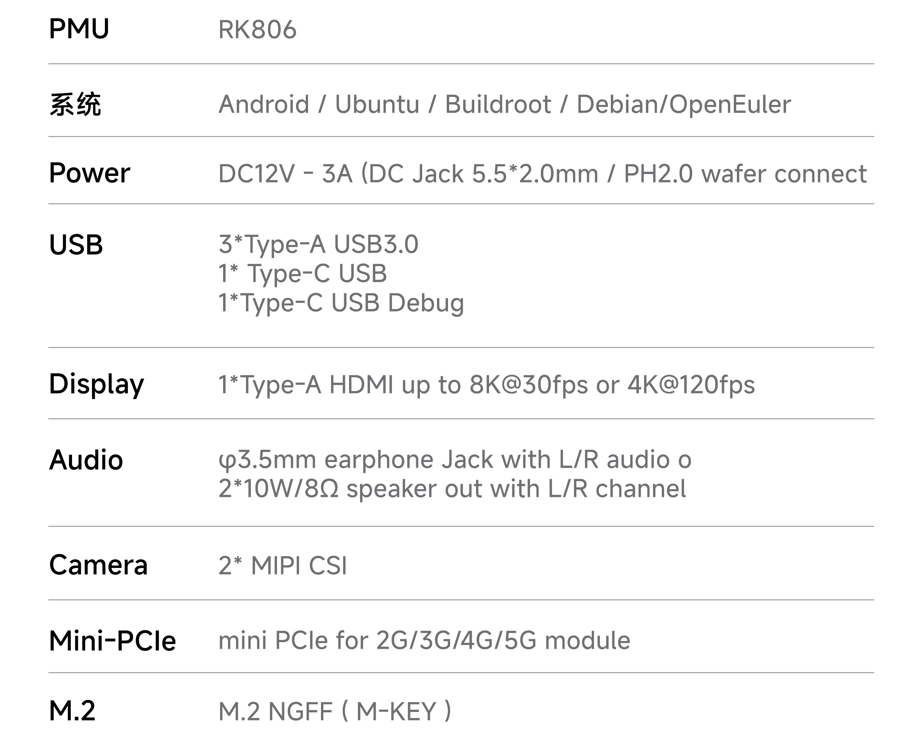The width and height of the screenshot is (916, 736).
Task: Click the DC12V - 3A power specification
Action: click(542, 174)
